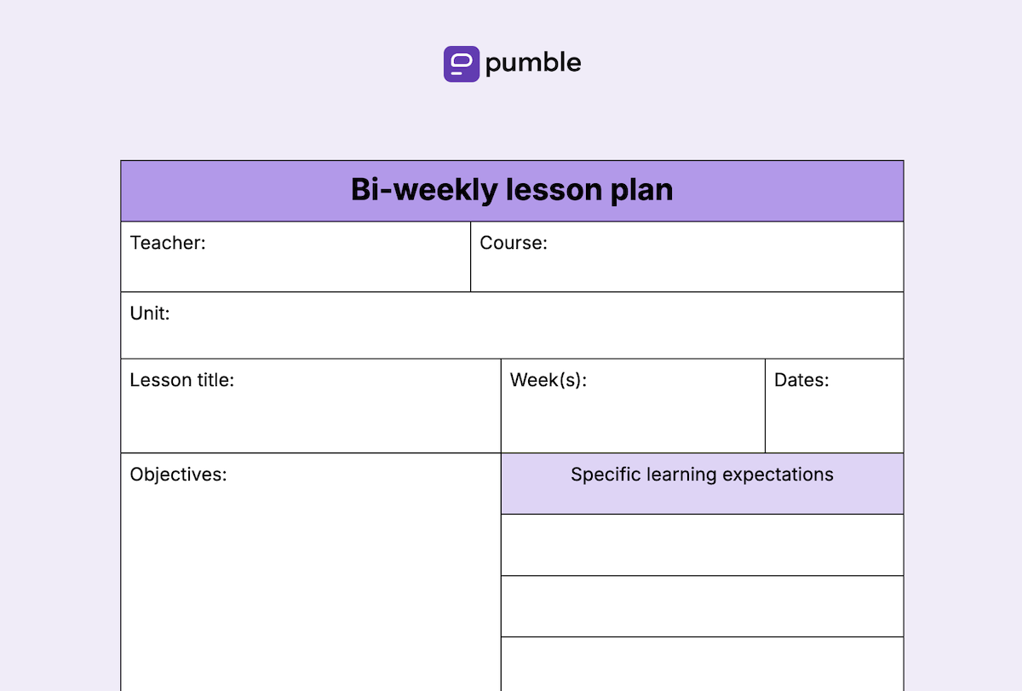Click the Unit: label text
The height and width of the screenshot is (691, 1022).
click(150, 313)
